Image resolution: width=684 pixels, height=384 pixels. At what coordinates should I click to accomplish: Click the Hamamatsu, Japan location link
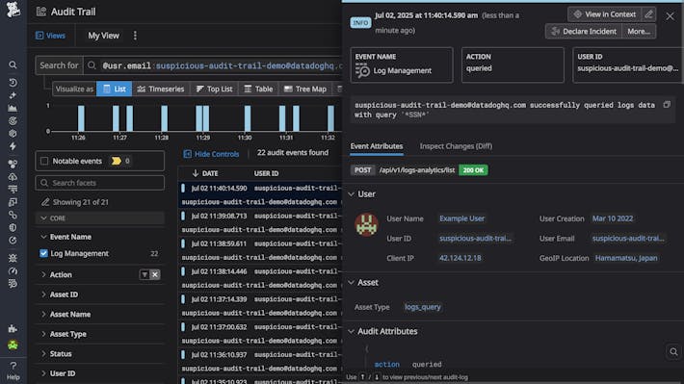coord(626,258)
